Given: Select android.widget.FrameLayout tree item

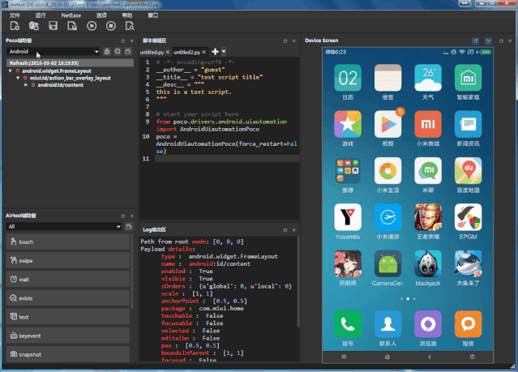Looking at the screenshot, I should click(x=57, y=71).
